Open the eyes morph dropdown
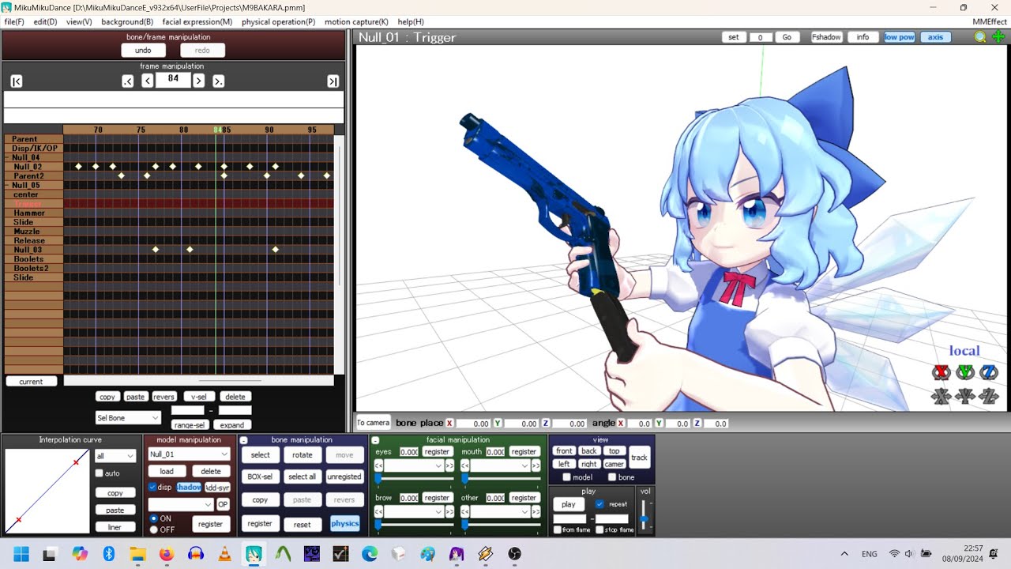Viewport: 1011px width, 569px height. (414, 465)
